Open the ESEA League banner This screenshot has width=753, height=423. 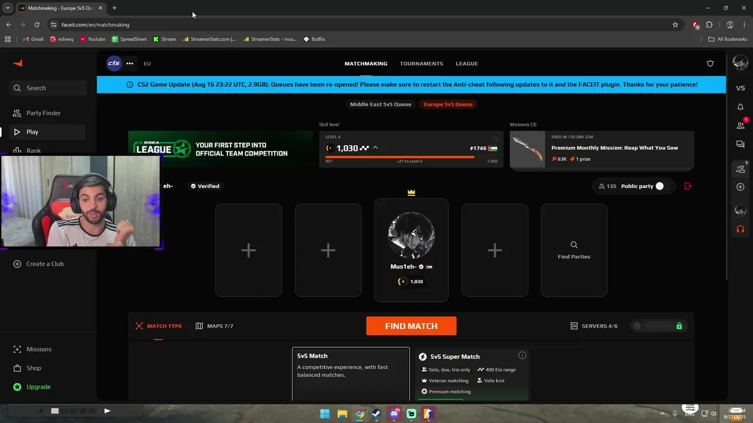pyautogui.click(x=221, y=149)
